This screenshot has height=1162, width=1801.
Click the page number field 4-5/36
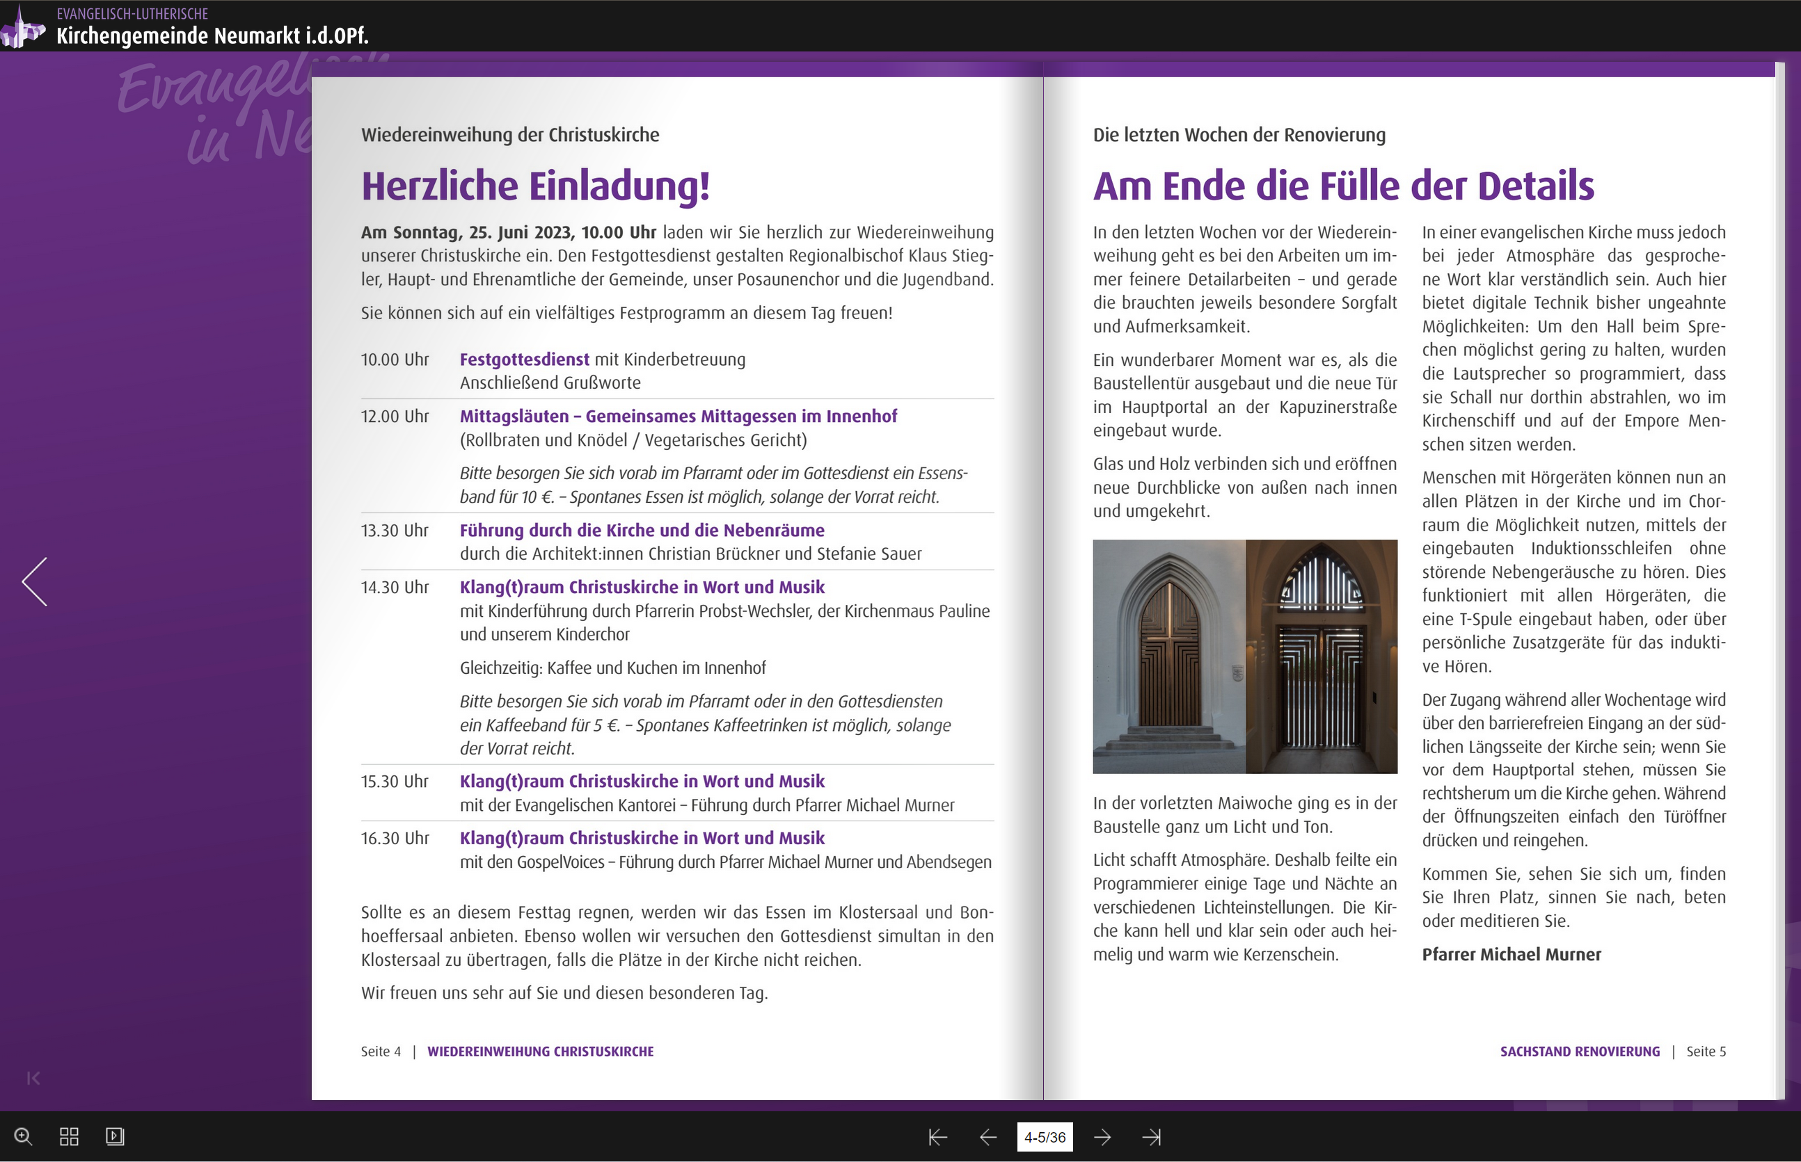(1045, 1137)
